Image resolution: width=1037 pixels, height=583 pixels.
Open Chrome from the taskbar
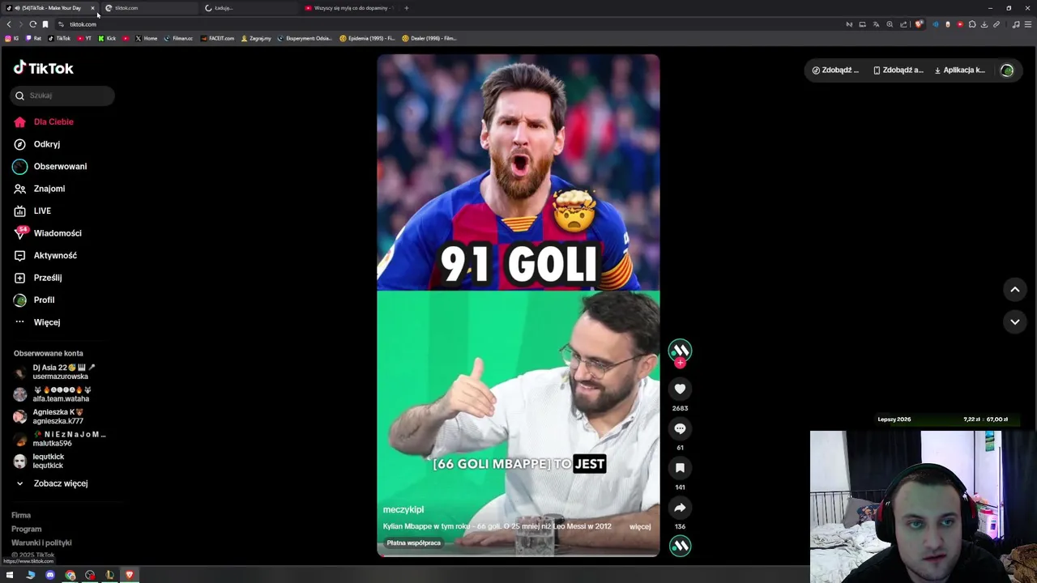tap(70, 575)
